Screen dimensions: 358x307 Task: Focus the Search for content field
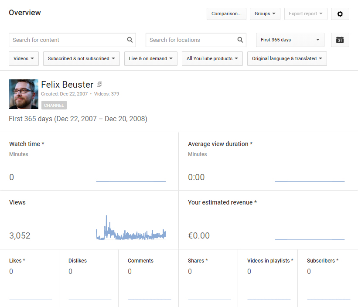68,40
